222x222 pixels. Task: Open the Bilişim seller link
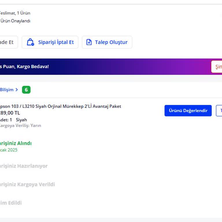point(7,90)
